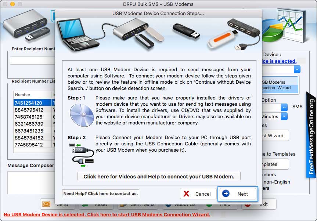Screen dimensions: 317x221
Task: Click the Send envelope icon
Action: (x=46, y=204)
